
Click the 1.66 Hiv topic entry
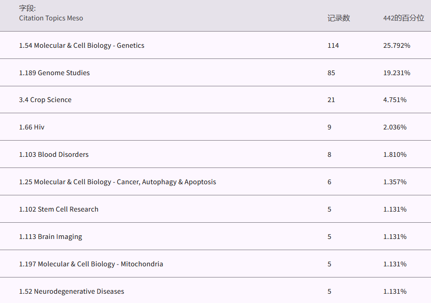[x=32, y=127]
